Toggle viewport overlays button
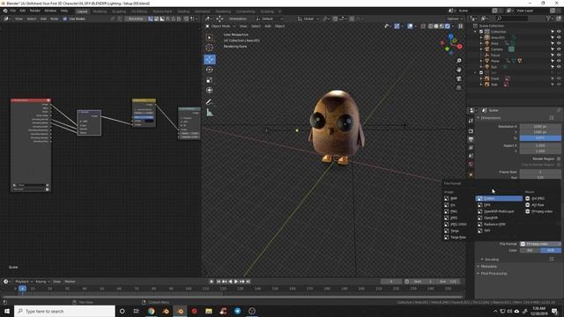This screenshot has height=317, width=564. point(410,26)
